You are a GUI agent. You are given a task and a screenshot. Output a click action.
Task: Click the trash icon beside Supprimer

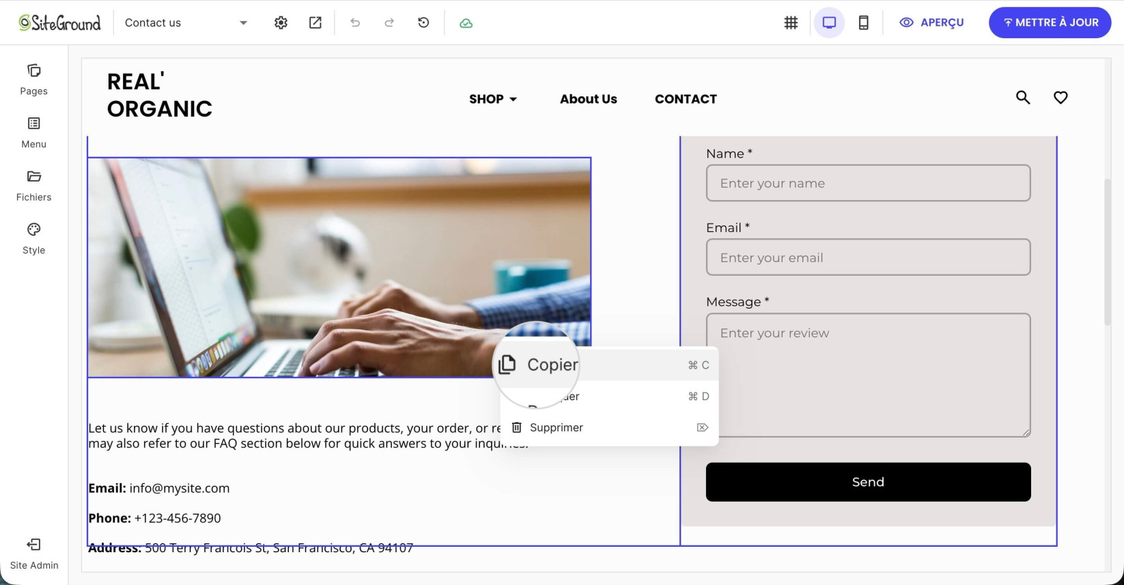(517, 427)
